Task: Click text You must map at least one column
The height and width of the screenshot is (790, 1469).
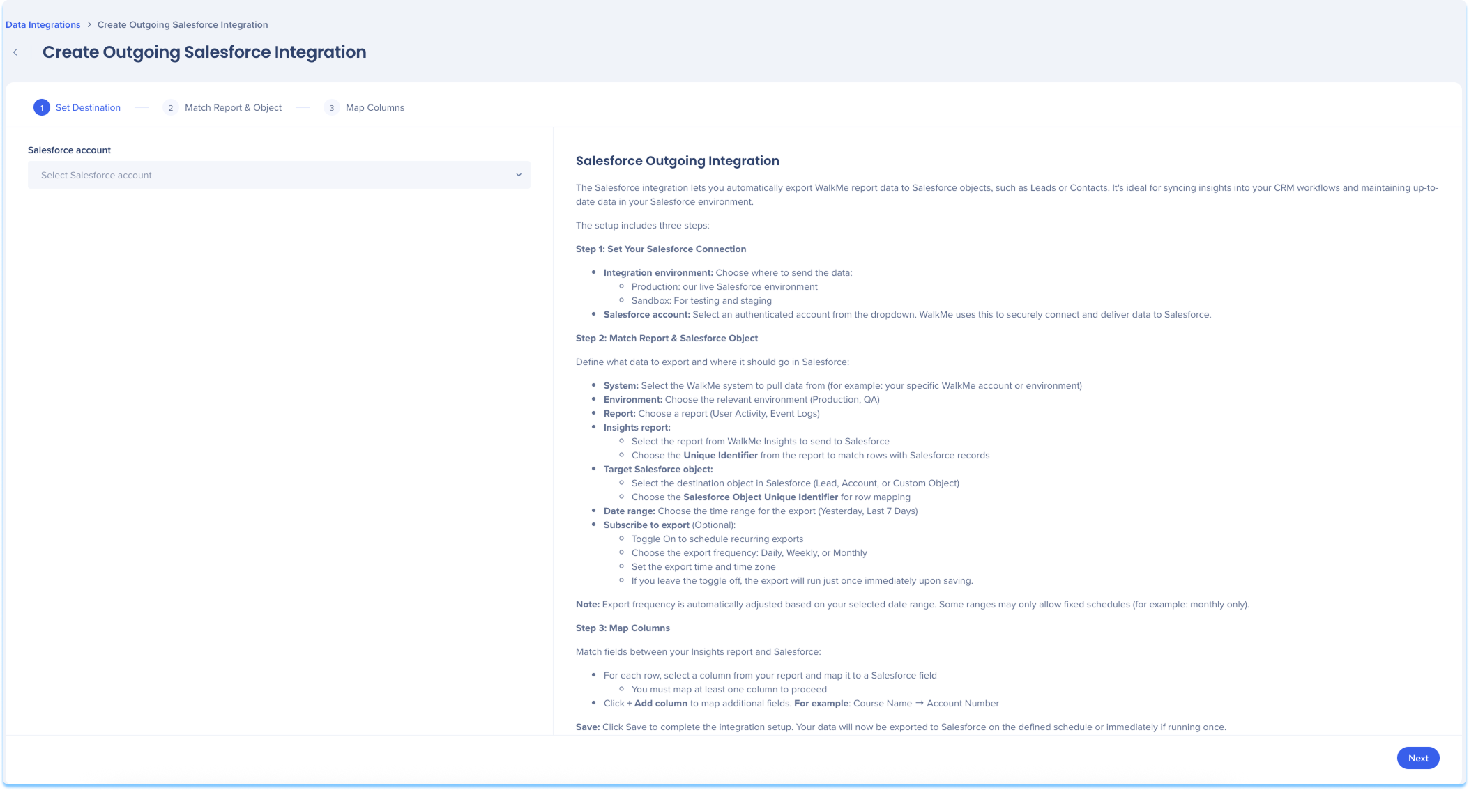Action: tap(729, 689)
